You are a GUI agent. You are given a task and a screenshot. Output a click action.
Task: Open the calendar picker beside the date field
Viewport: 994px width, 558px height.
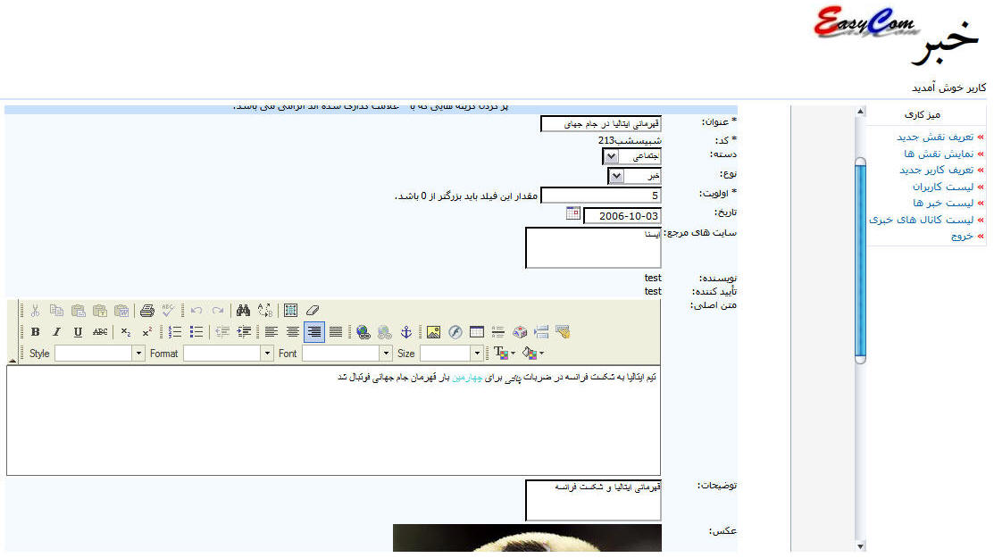coord(573,214)
